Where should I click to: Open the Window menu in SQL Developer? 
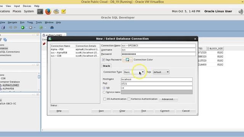coord(49,22)
